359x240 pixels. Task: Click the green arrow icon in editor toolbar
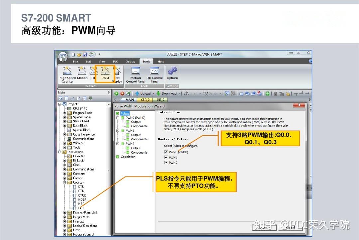click(267, 93)
